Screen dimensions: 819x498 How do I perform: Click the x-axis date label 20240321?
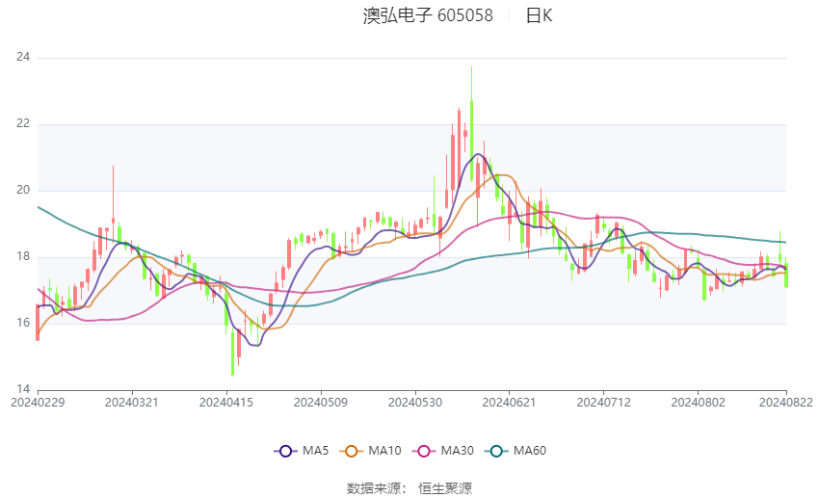point(132,403)
